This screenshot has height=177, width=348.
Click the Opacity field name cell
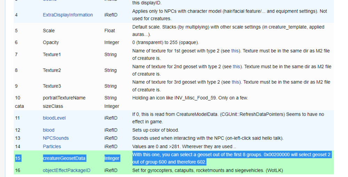point(51,42)
